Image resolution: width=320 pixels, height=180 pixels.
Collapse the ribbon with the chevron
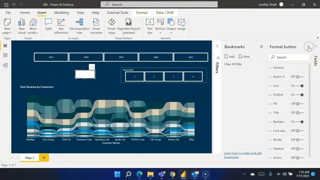[317, 38]
